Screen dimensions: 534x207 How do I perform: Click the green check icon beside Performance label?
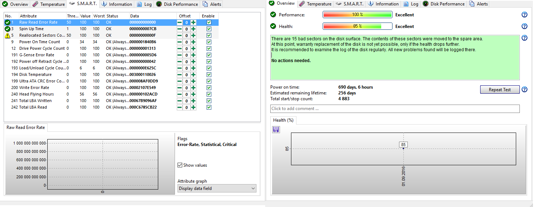click(273, 15)
